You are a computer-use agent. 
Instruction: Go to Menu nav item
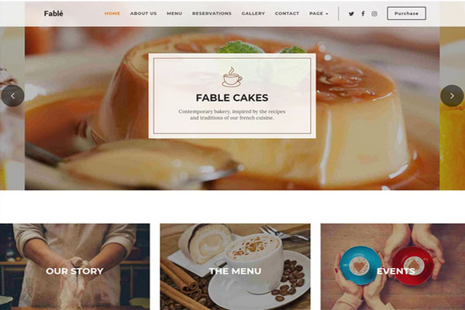[174, 14]
